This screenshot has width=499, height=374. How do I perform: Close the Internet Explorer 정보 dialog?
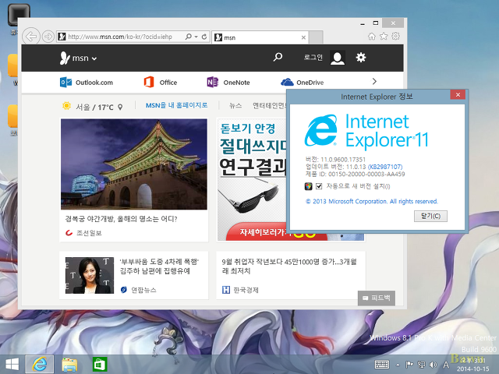pos(458,95)
